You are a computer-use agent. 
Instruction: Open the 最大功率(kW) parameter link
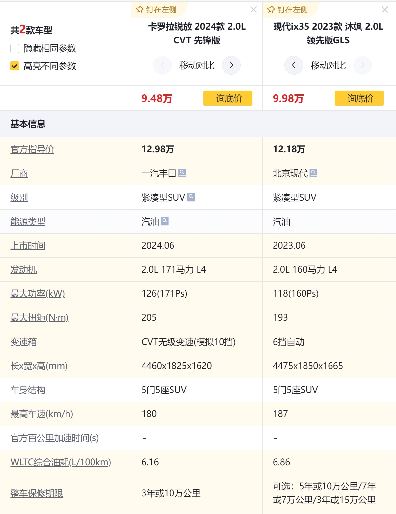coord(38,293)
